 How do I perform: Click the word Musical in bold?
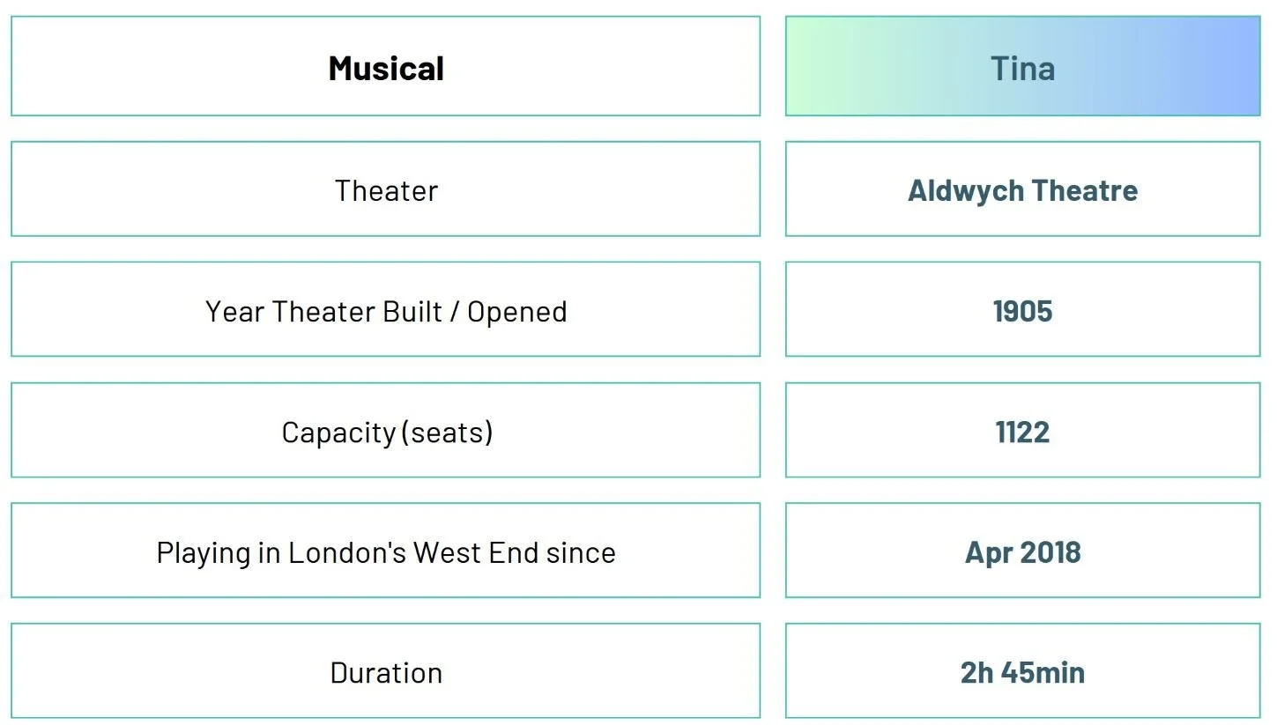[386, 69]
